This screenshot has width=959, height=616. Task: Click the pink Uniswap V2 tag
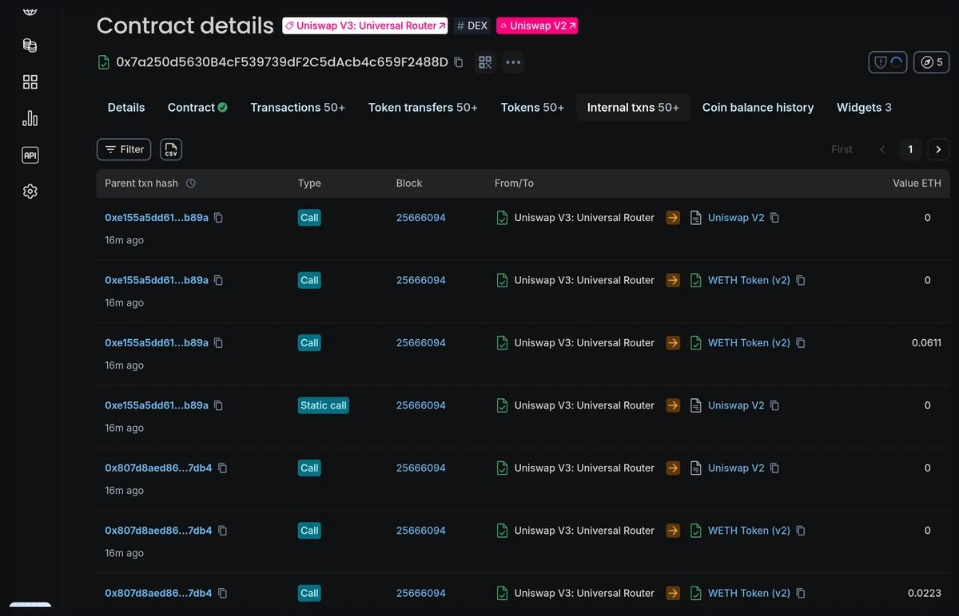pyautogui.click(x=537, y=26)
